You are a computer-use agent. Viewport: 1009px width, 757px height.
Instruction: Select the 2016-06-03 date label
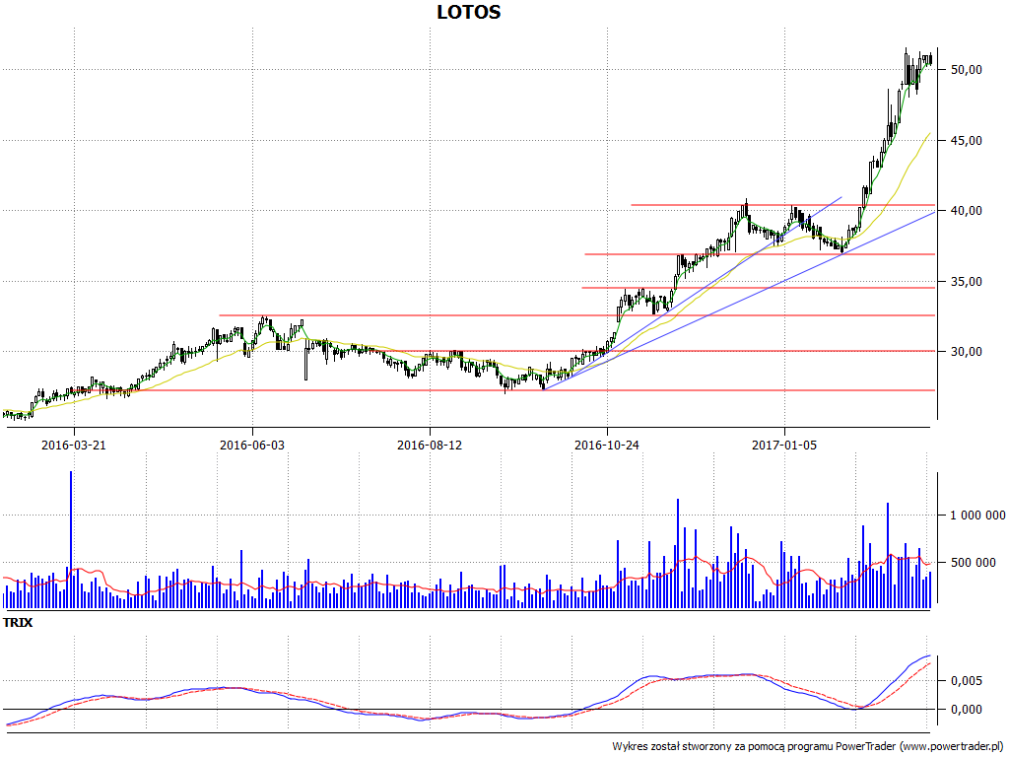pos(251,445)
